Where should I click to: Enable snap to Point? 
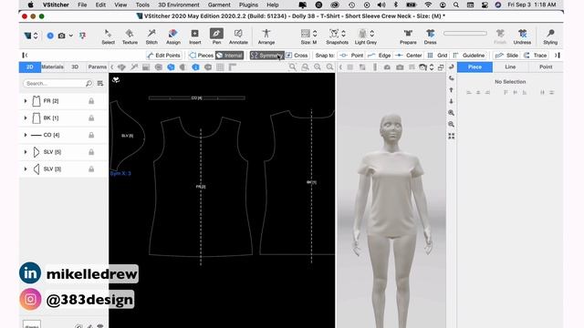[351, 56]
